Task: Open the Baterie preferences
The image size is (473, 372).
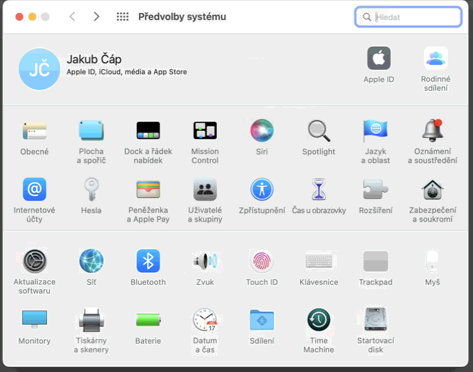Action: pos(148,320)
